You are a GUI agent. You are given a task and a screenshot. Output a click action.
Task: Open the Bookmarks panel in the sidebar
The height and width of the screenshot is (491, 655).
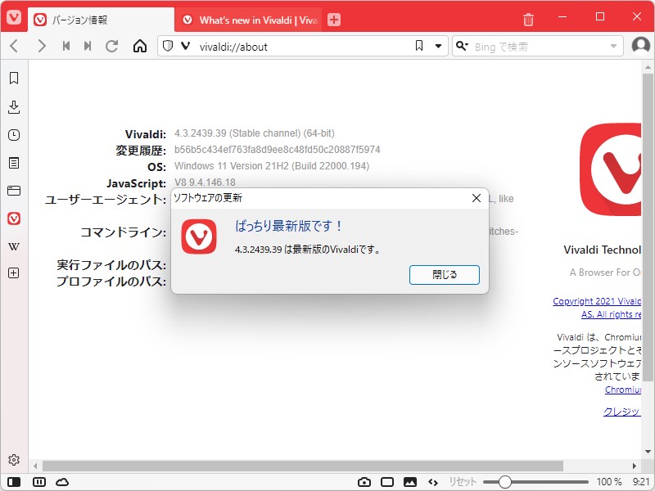12,79
